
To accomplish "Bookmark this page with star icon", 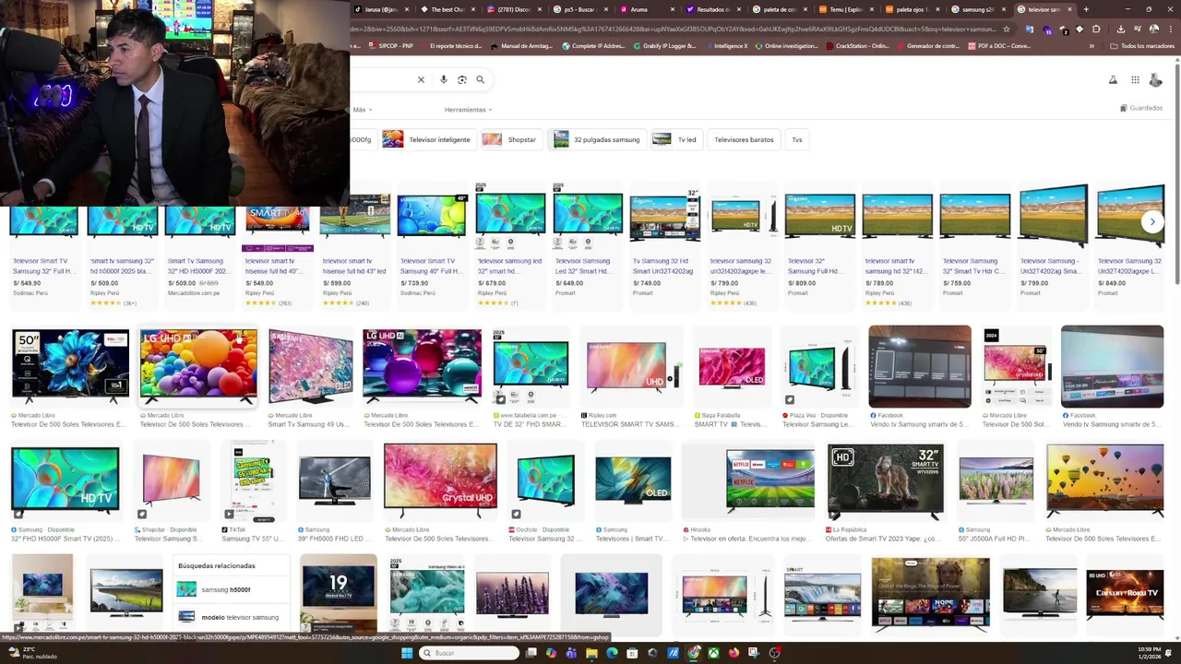I will click(x=1007, y=29).
